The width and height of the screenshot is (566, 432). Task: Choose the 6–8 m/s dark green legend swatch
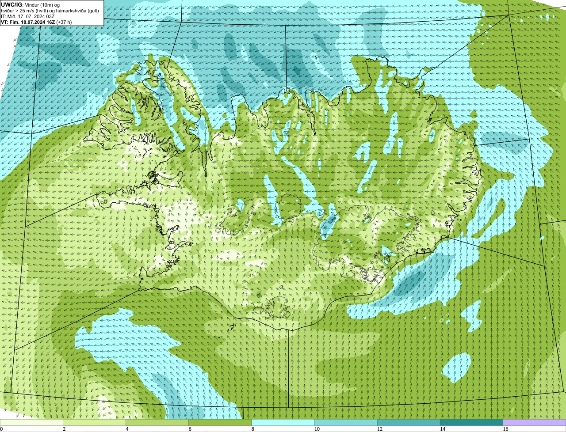tap(220, 422)
